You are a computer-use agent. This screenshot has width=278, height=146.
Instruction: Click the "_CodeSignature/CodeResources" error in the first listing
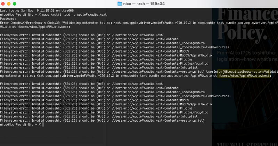coord(115,47)
